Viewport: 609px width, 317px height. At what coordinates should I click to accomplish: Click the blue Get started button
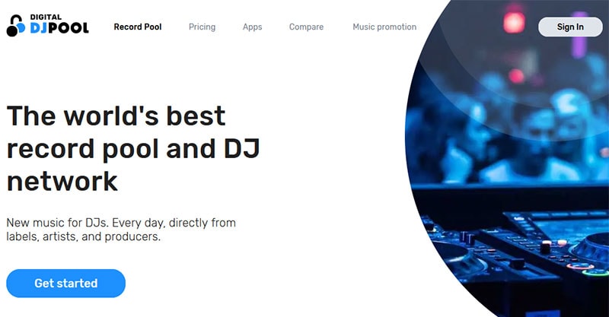(x=66, y=284)
